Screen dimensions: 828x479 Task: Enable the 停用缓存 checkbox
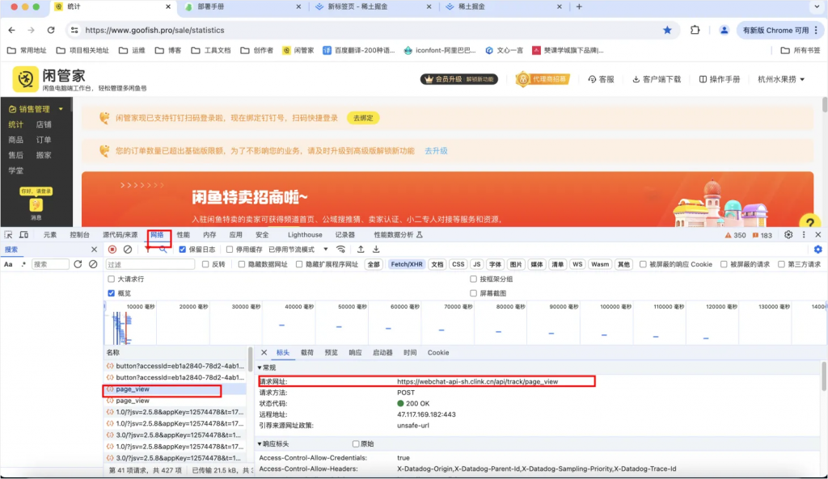click(x=228, y=250)
